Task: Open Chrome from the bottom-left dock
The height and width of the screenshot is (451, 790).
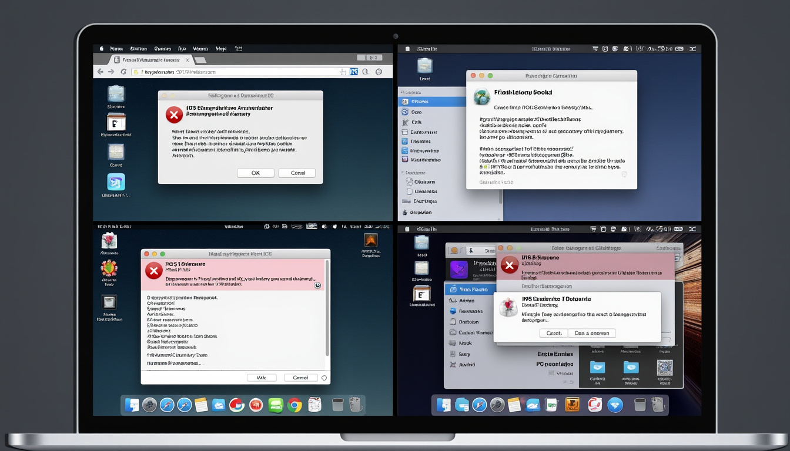Action: [x=294, y=405]
